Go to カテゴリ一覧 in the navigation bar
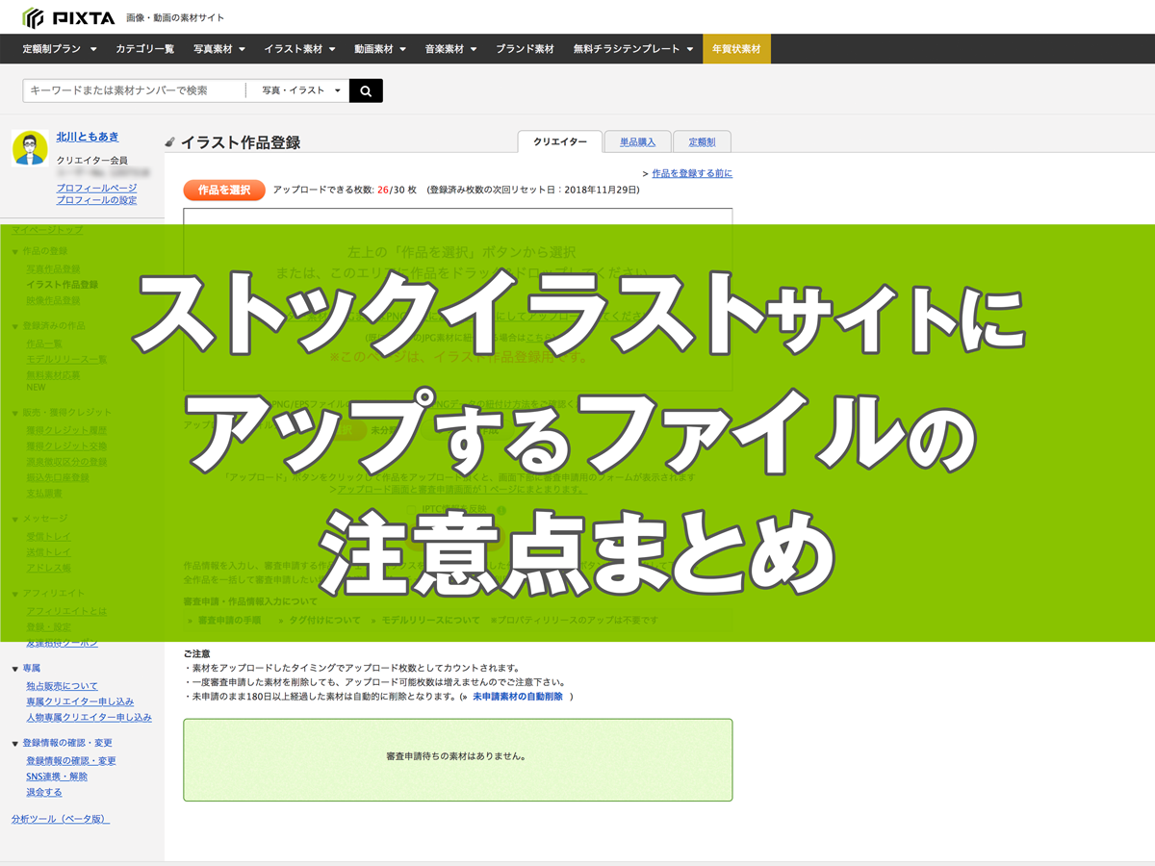The width and height of the screenshot is (1155, 866). 145,49
